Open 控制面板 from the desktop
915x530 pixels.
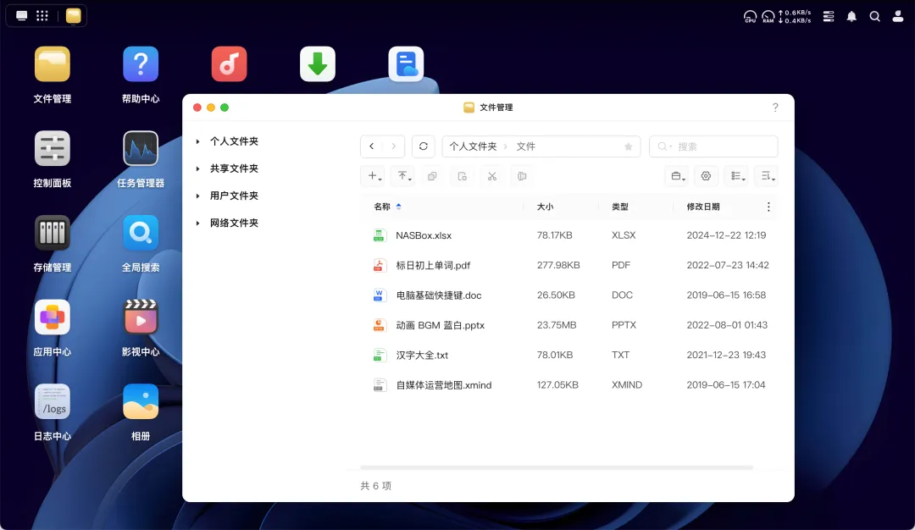pos(53,149)
